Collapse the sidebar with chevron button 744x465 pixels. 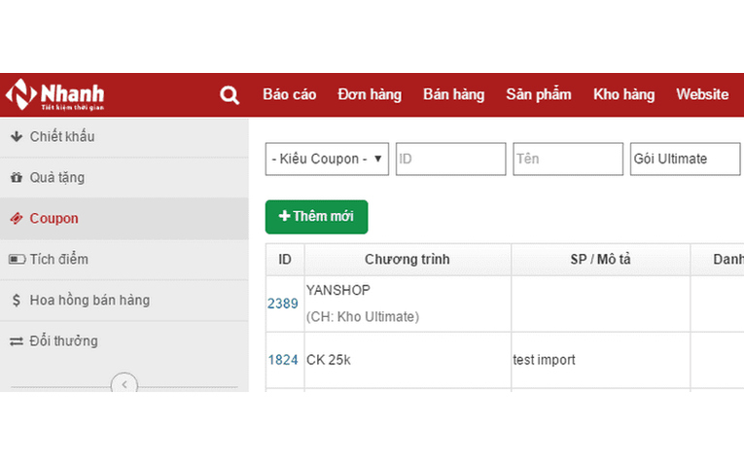point(124,384)
